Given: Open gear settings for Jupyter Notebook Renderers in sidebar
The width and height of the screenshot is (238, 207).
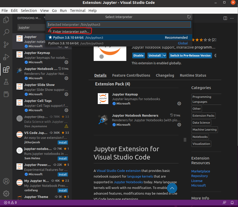Looking at the screenshot, I should (66, 78).
